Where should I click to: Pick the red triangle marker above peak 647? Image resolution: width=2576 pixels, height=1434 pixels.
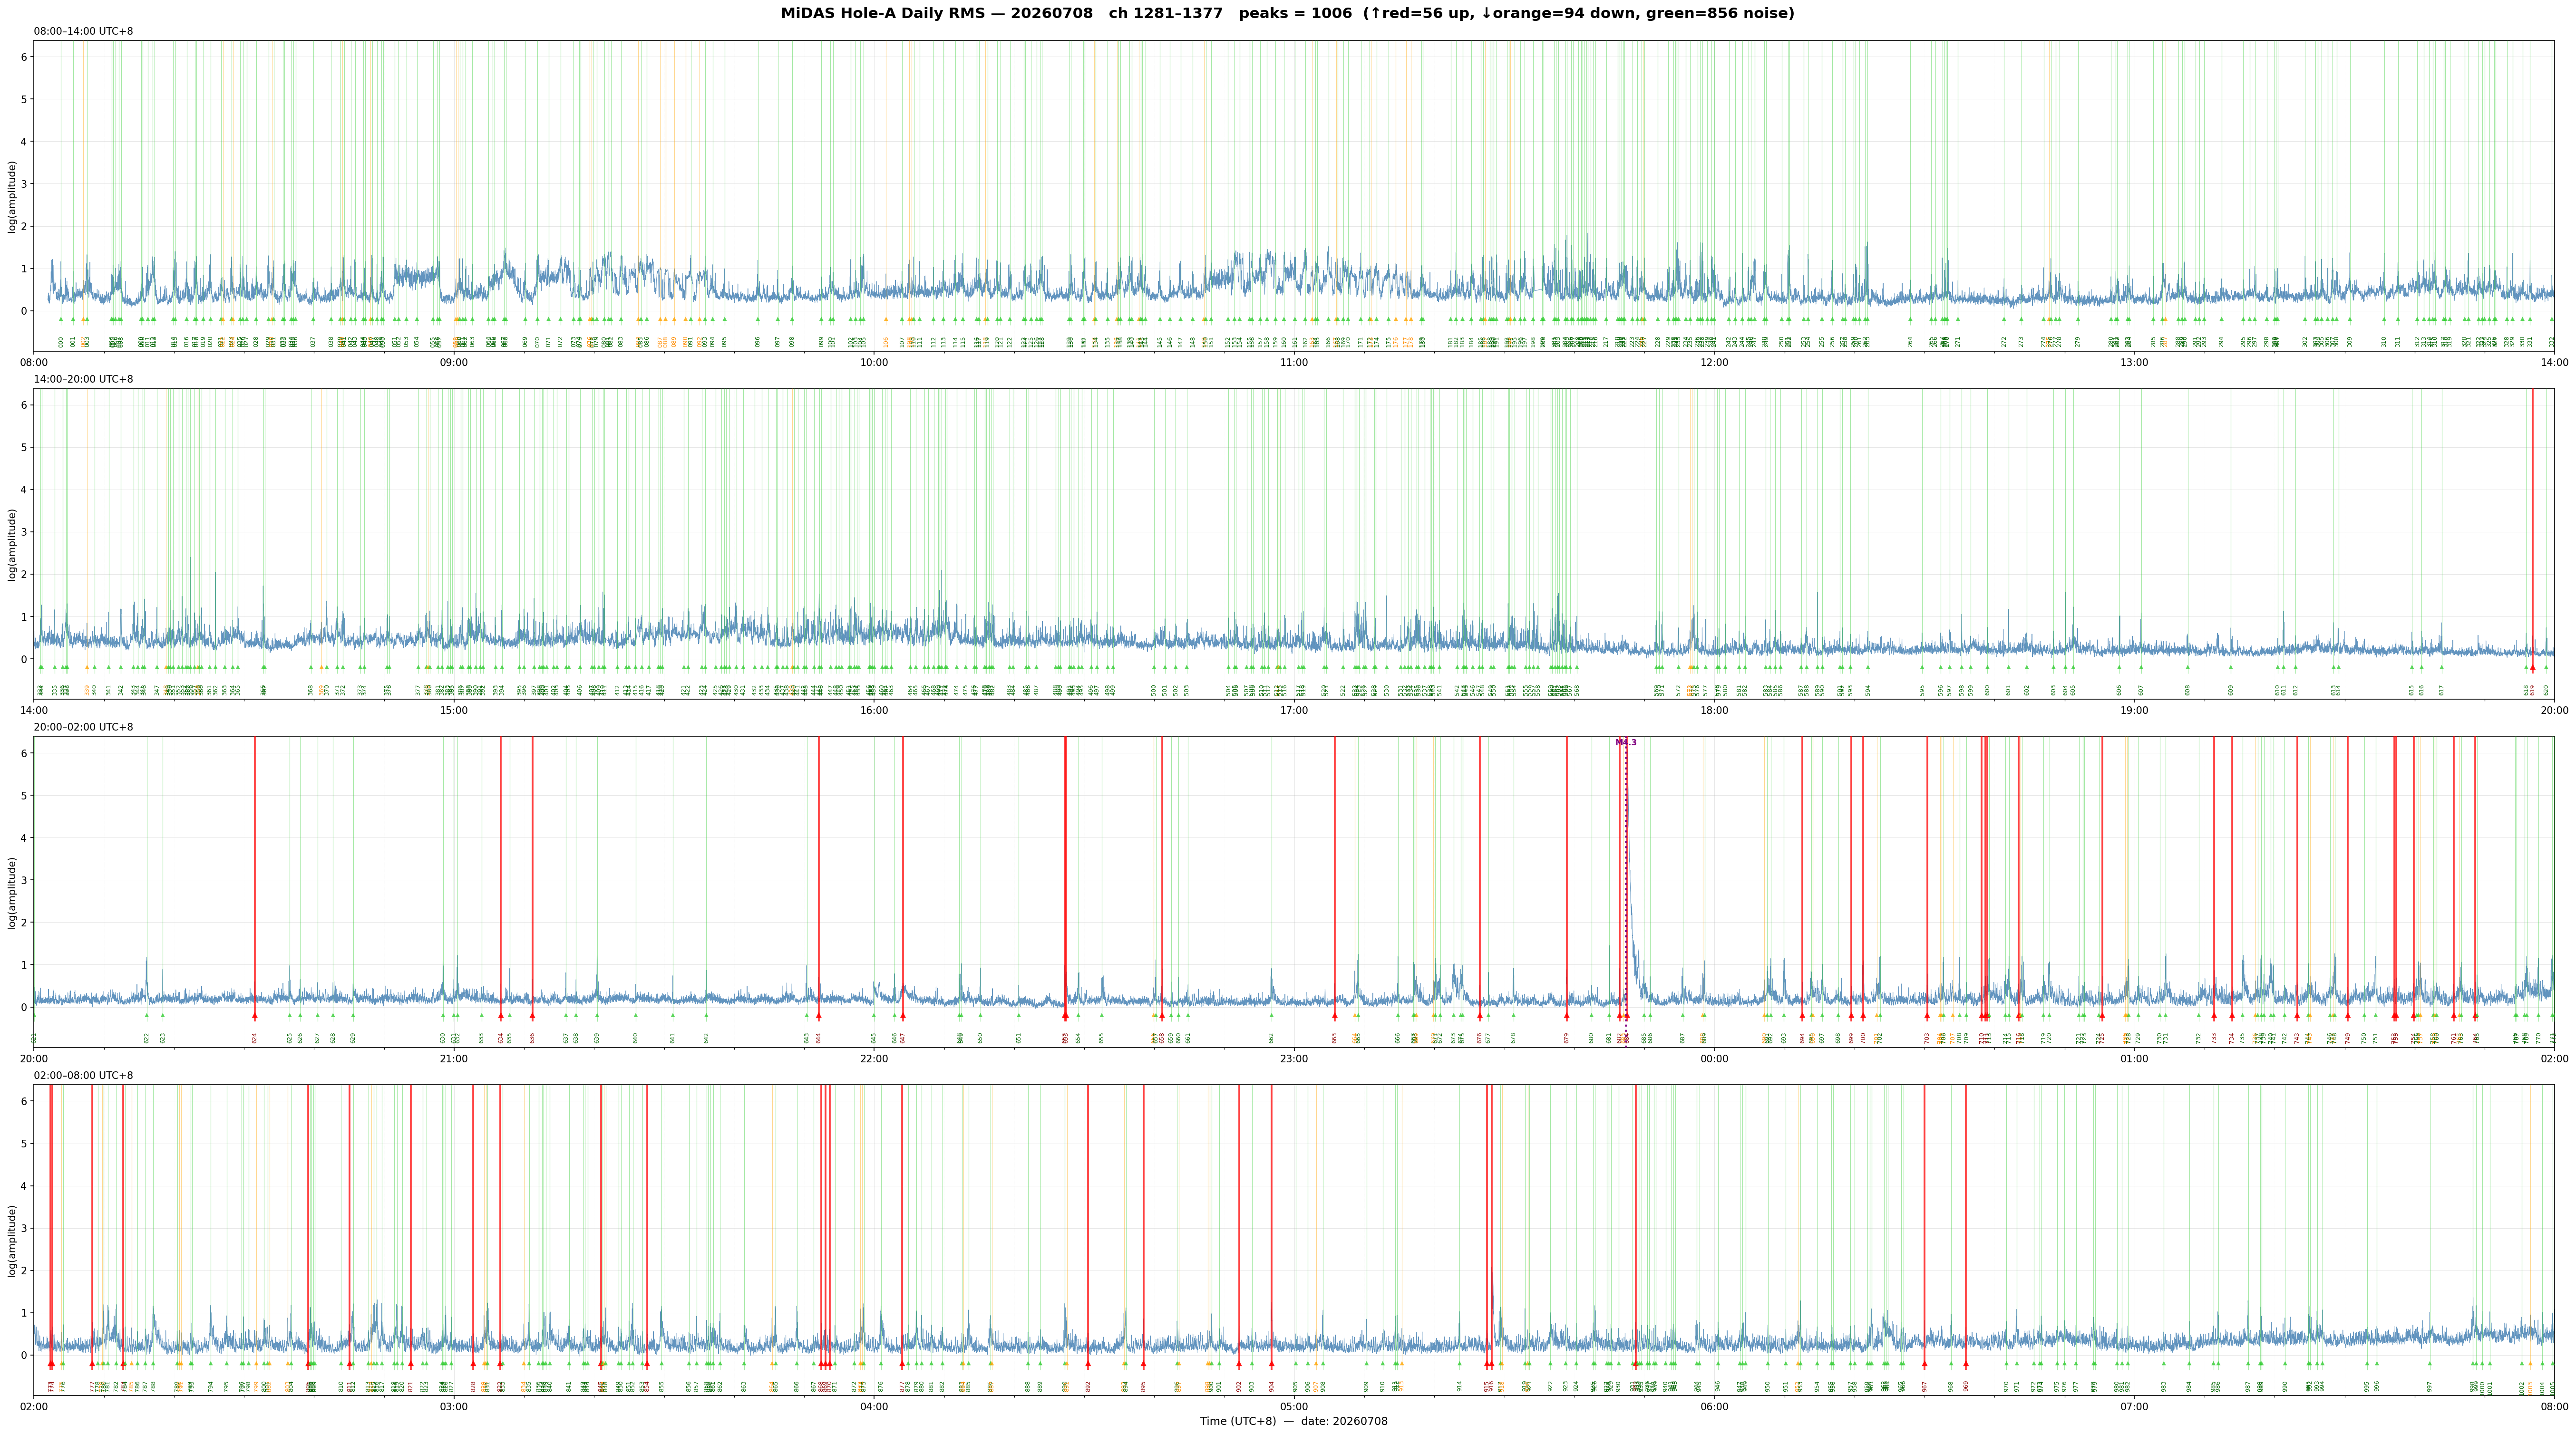(x=903, y=1015)
